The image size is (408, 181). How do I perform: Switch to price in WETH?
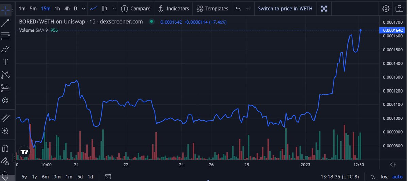point(285,9)
